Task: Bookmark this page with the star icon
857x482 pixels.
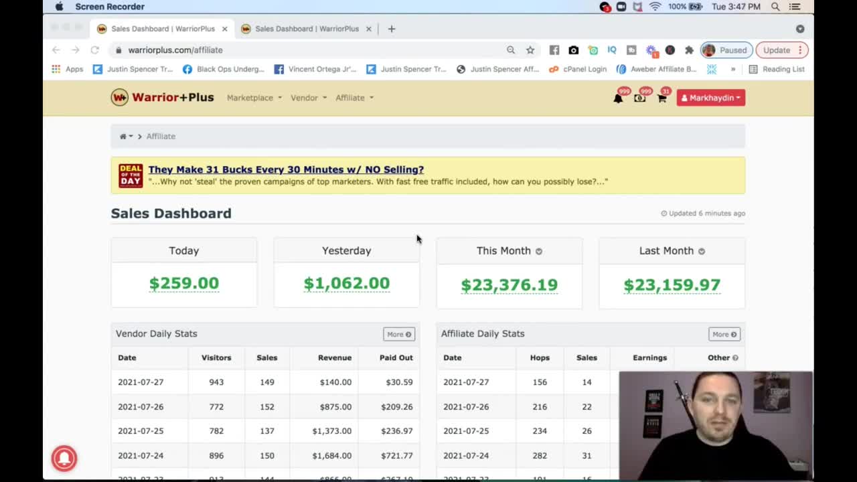Action: tap(530, 50)
